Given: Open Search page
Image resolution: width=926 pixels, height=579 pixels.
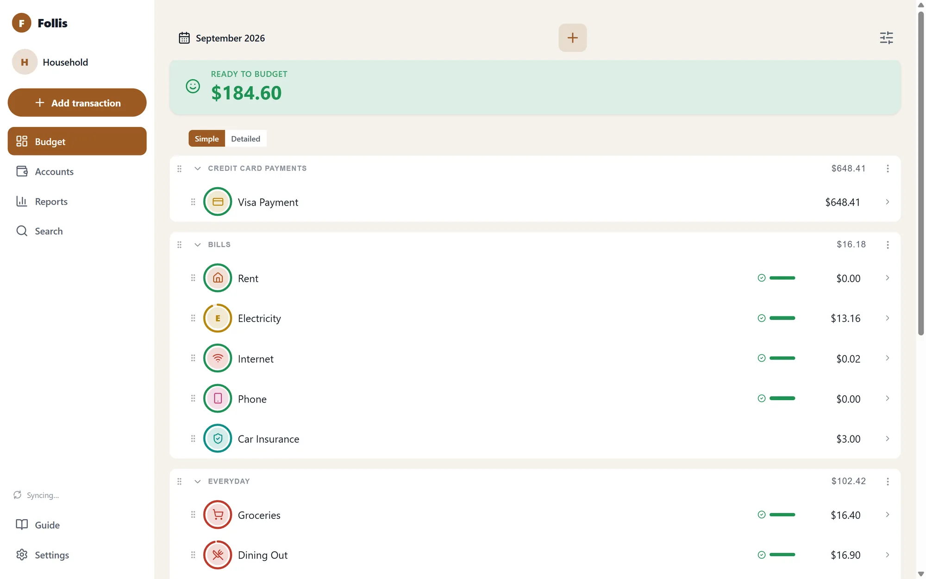Looking at the screenshot, I should (x=77, y=231).
